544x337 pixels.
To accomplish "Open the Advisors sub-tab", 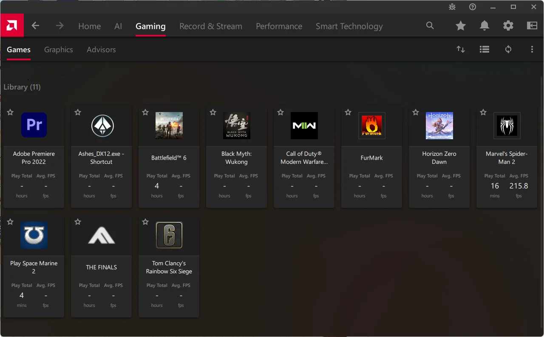I will tap(101, 50).
